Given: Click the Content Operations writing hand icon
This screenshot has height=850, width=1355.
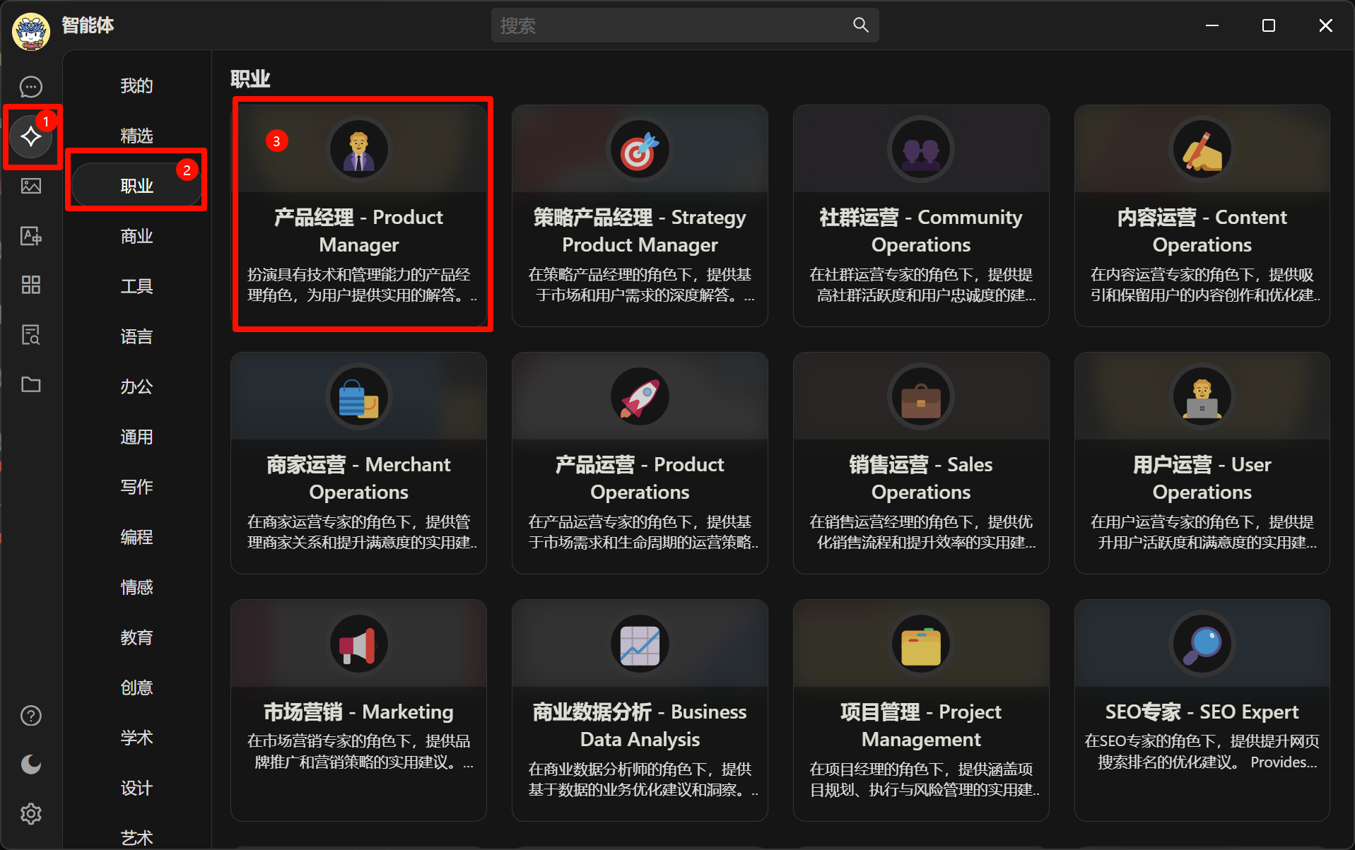Looking at the screenshot, I should point(1202,150).
